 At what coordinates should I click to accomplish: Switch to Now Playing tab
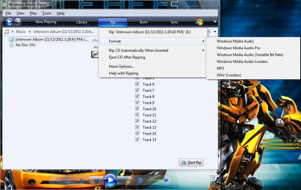coord(46,22)
